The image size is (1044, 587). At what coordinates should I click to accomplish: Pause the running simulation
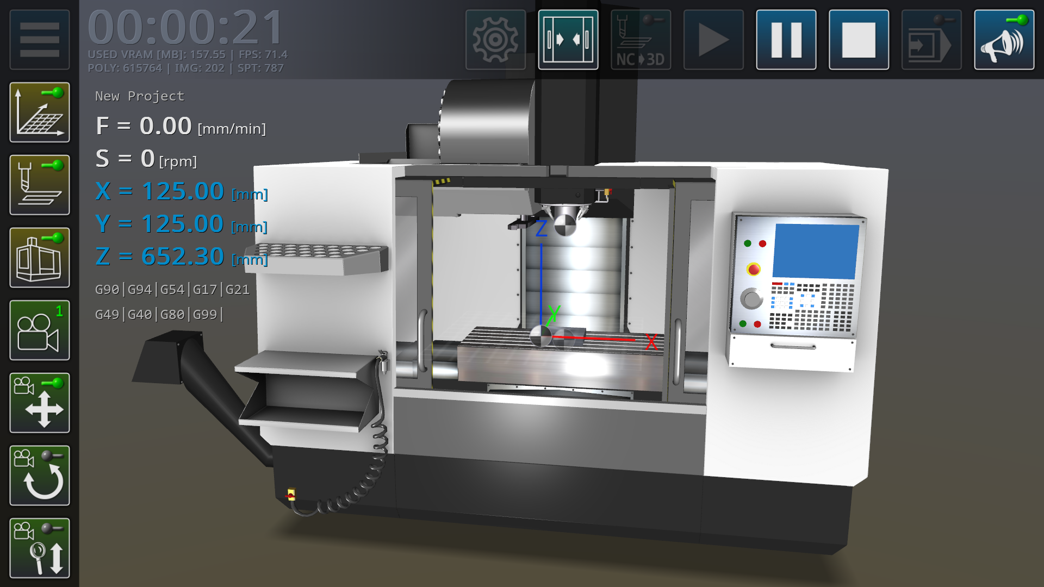(786, 40)
